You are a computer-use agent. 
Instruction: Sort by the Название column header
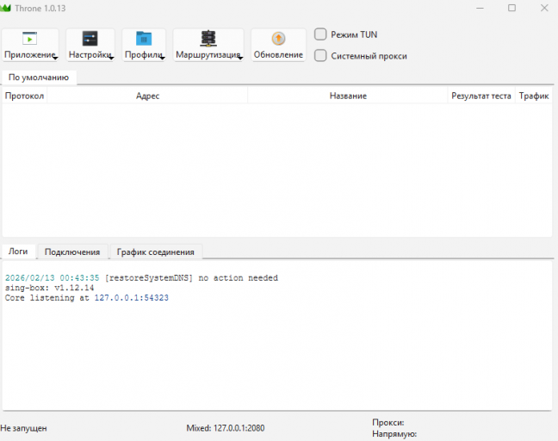pos(348,96)
